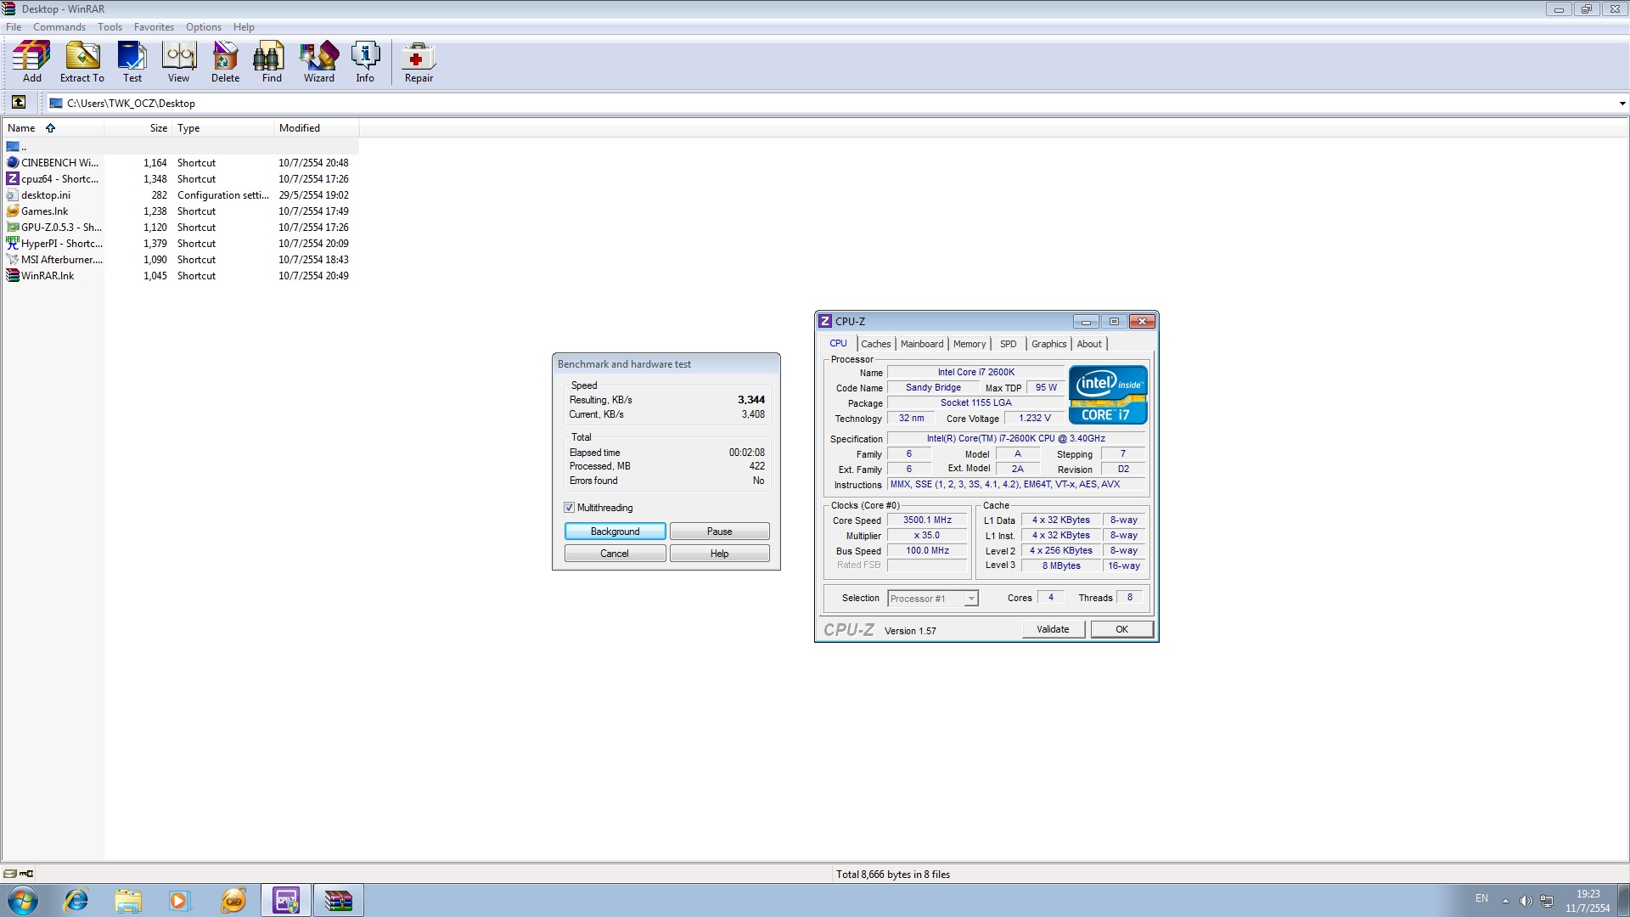Screen dimensions: 1630x917
Task: Click the Add archive toolbar icon
Action: point(31,61)
